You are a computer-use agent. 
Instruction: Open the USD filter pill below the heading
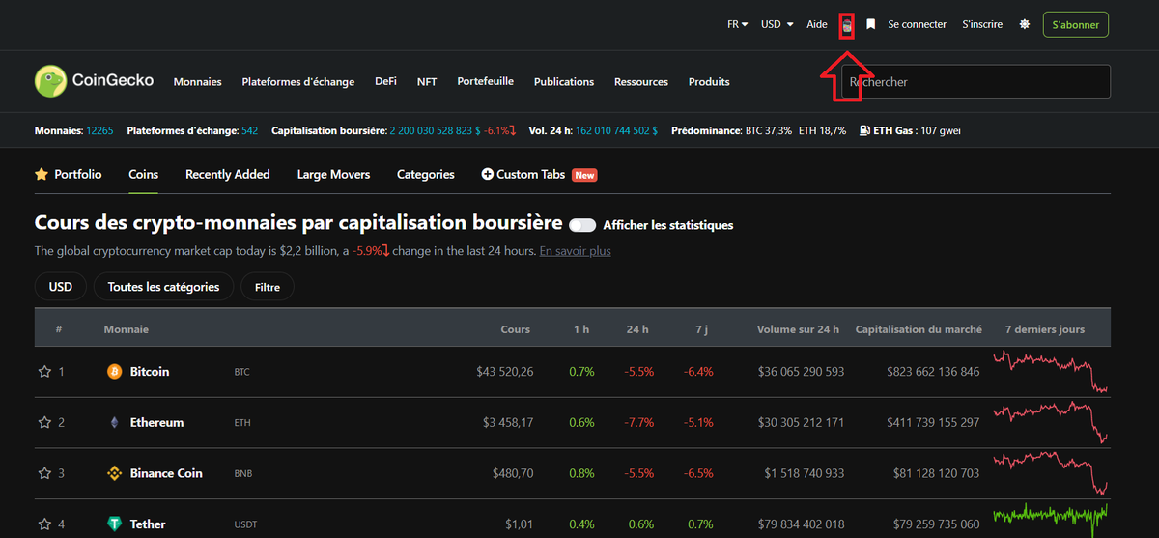tap(61, 287)
